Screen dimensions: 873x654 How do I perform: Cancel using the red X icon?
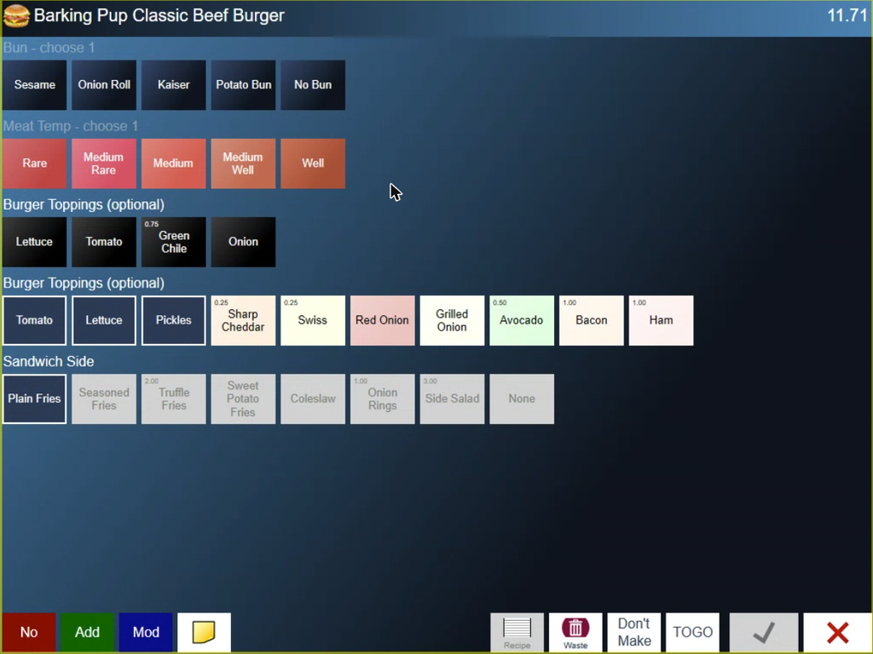[x=837, y=633]
